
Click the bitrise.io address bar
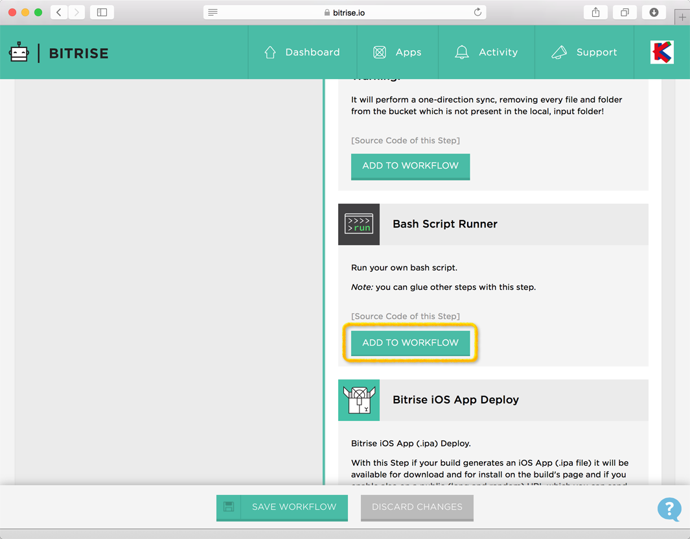click(x=344, y=11)
